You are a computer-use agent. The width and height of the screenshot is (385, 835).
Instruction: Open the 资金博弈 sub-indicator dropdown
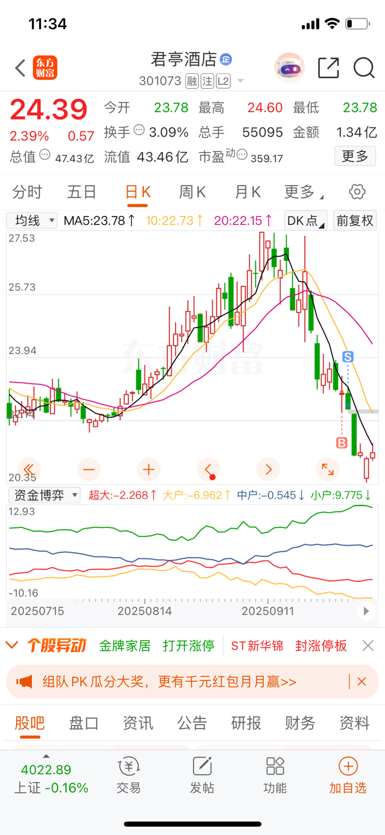point(45,495)
